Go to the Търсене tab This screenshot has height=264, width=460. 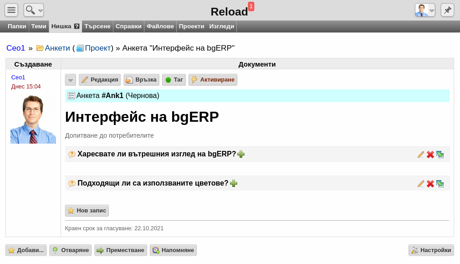coord(97,26)
